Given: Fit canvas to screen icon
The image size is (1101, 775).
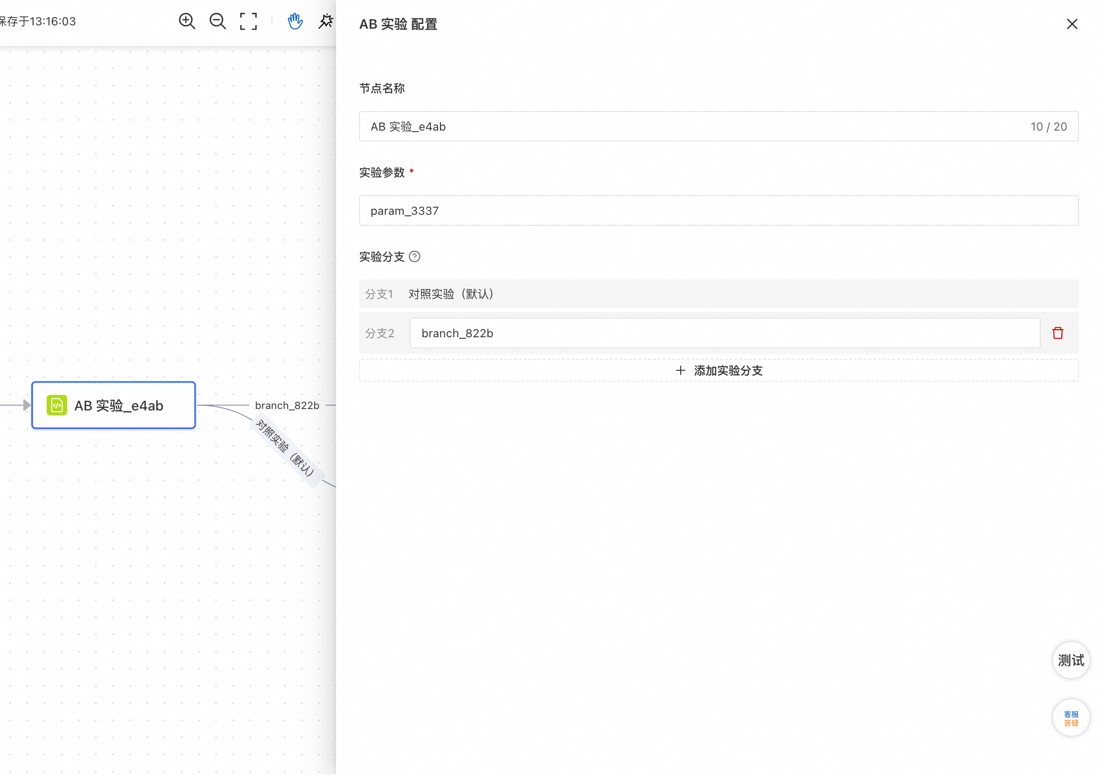Looking at the screenshot, I should click(248, 21).
